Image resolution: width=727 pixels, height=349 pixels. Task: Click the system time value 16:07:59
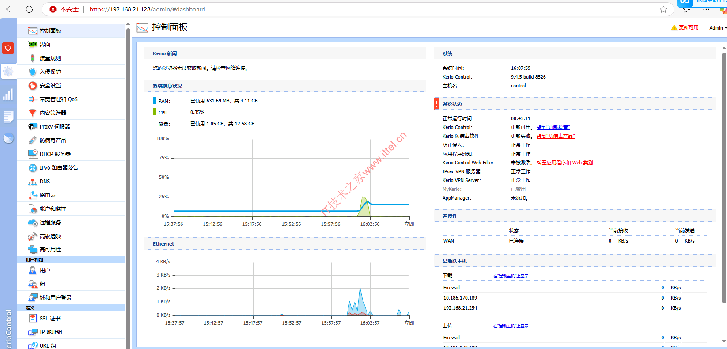point(521,68)
